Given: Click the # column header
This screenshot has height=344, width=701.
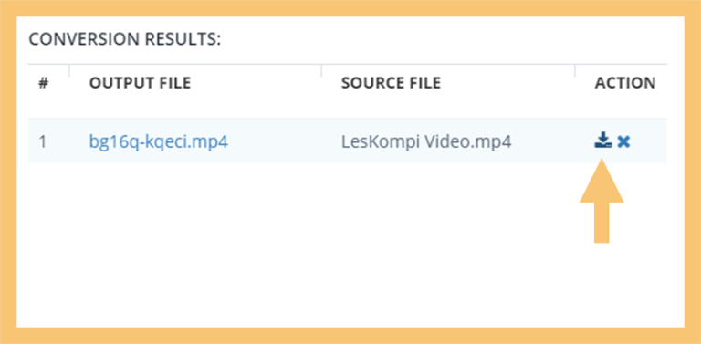Looking at the screenshot, I should pyautogui.click(x=44, y=83).
